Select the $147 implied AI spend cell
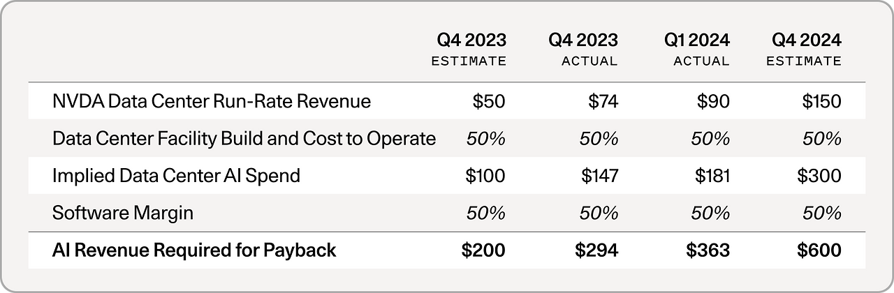 (x=599, y=175)
